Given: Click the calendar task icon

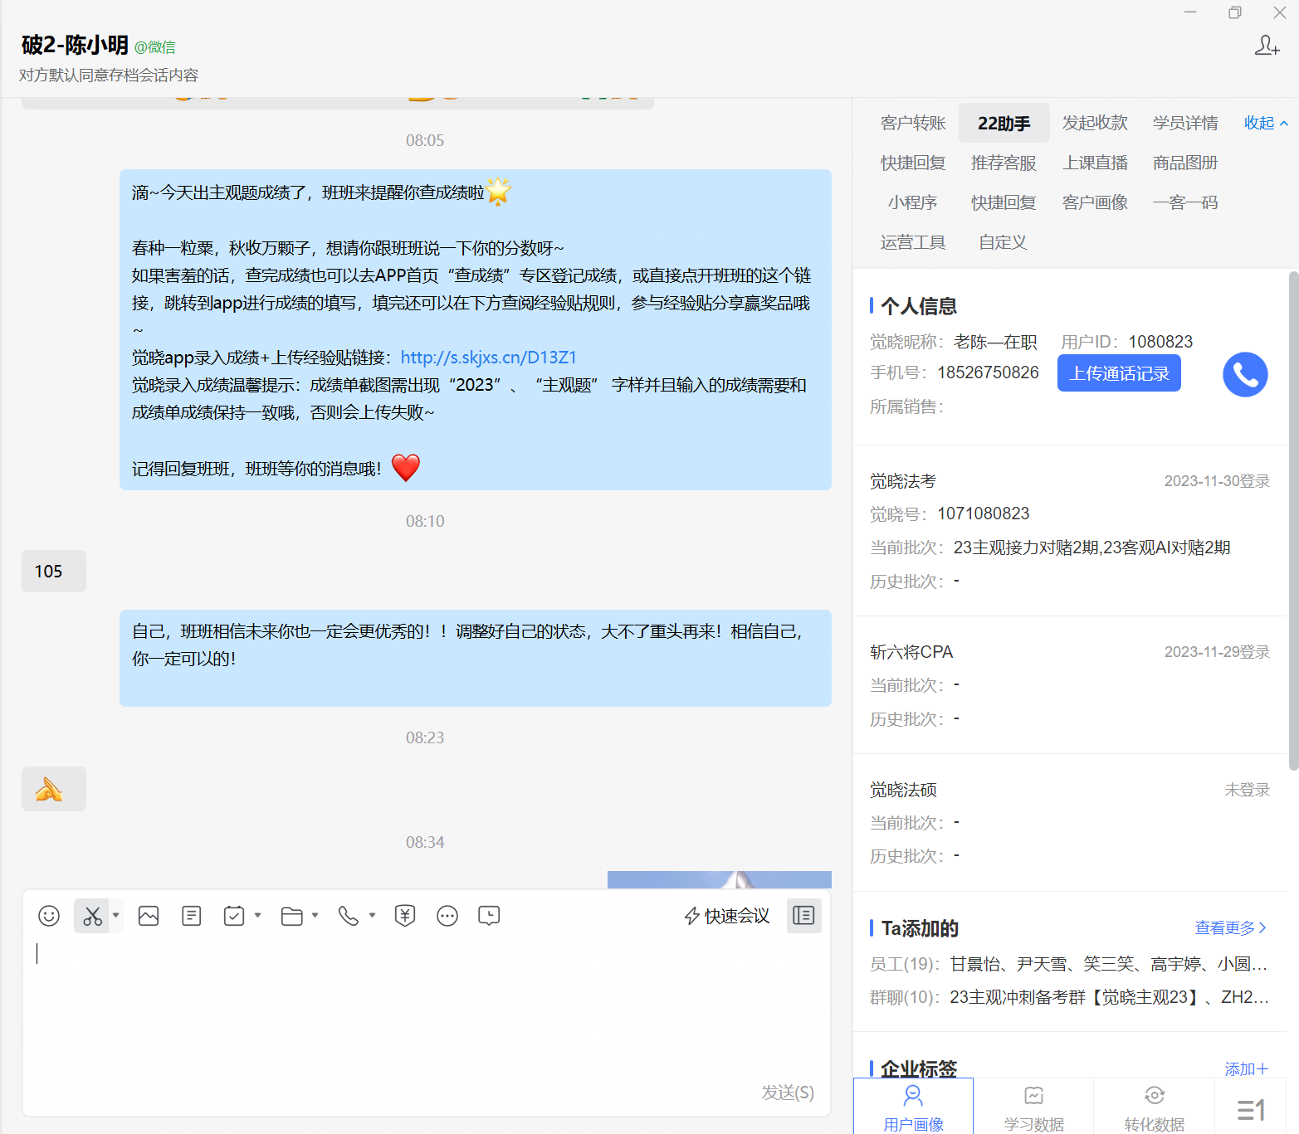Looking at the screenshot, I should 234,916.
